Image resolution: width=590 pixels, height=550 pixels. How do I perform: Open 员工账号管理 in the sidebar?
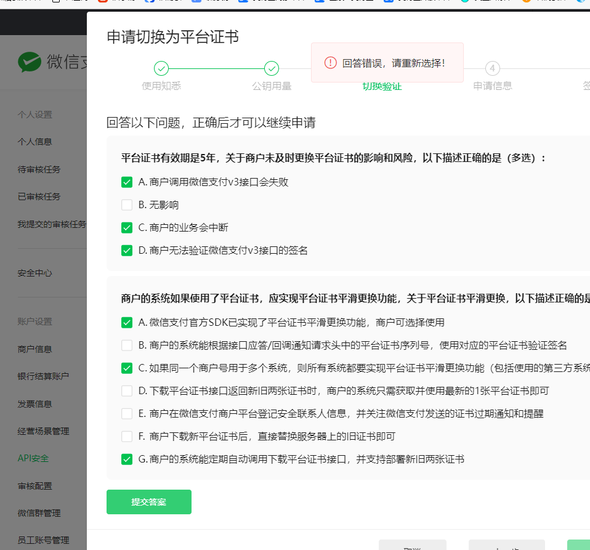[43, 540]
